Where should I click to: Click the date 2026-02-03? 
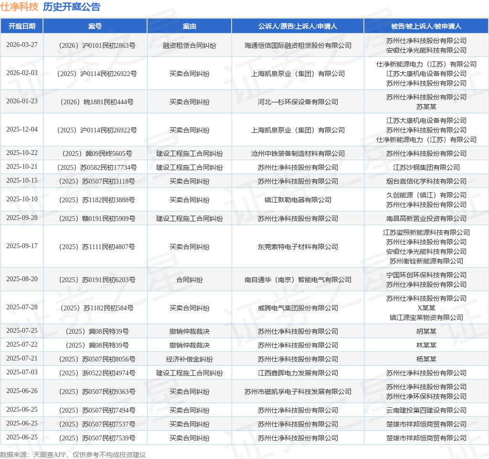[x=22, y=73]
